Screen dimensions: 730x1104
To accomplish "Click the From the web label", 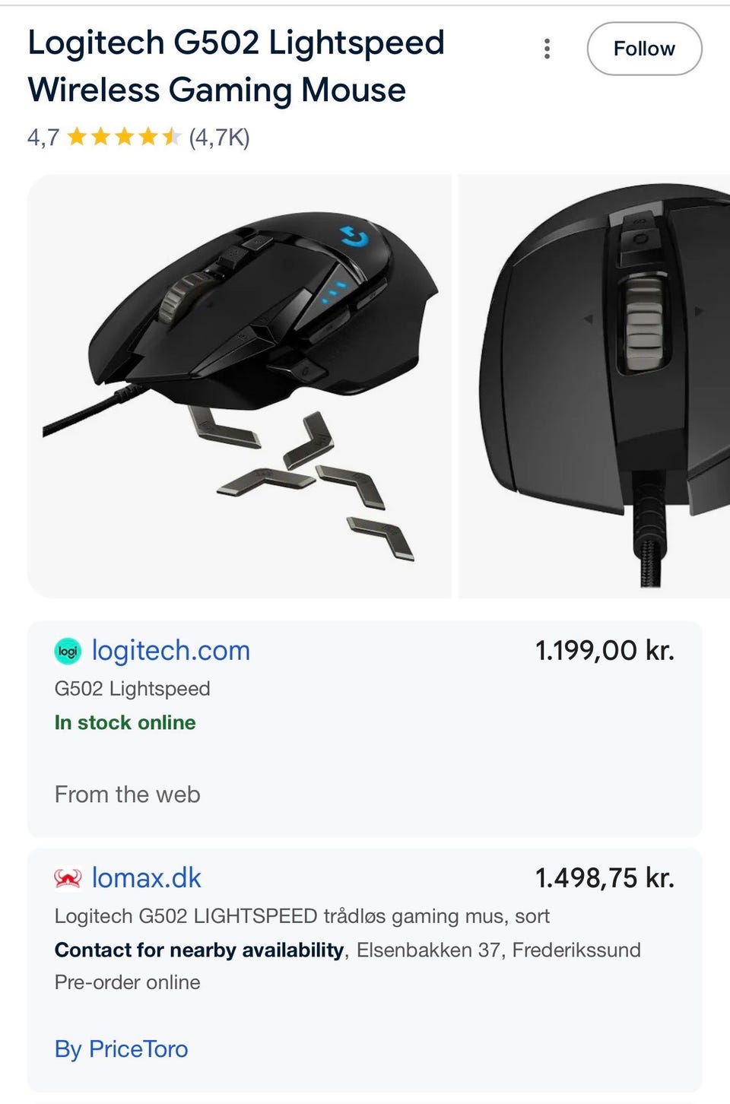I will pos(127,795).
